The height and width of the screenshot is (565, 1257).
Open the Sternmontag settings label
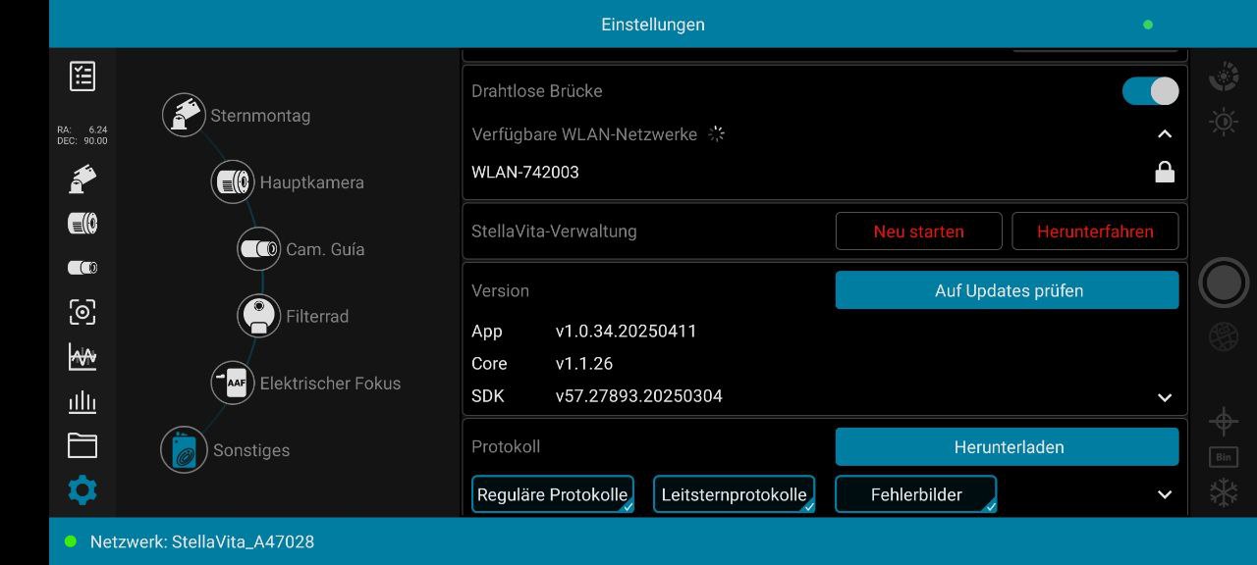tap(260, 116)
